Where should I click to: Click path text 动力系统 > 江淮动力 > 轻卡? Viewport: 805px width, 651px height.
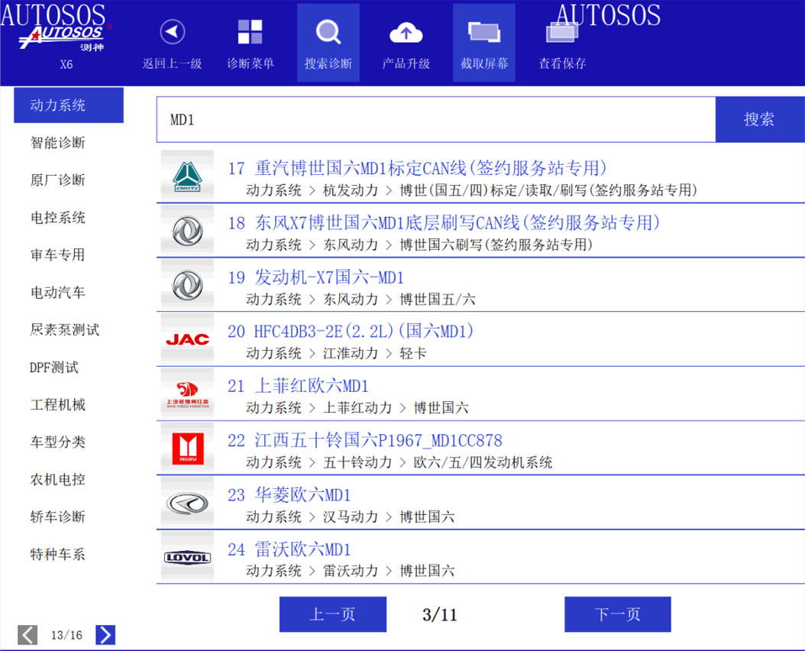[336, 354]
